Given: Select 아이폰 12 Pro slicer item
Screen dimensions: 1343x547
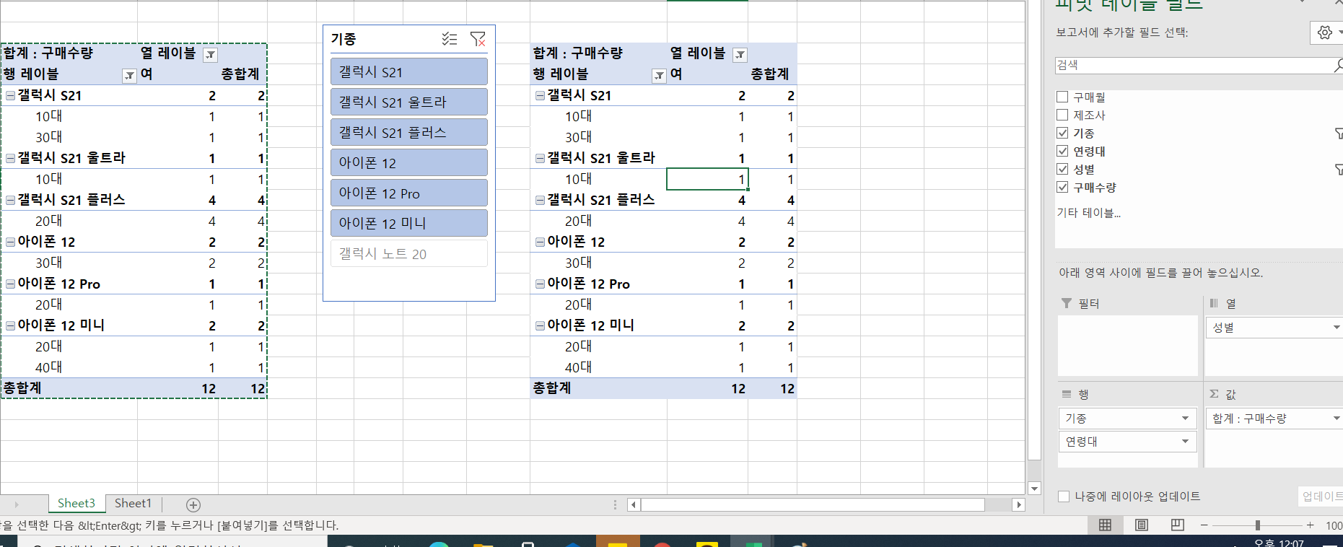Looking at the screenshot, I should point(409,193).
